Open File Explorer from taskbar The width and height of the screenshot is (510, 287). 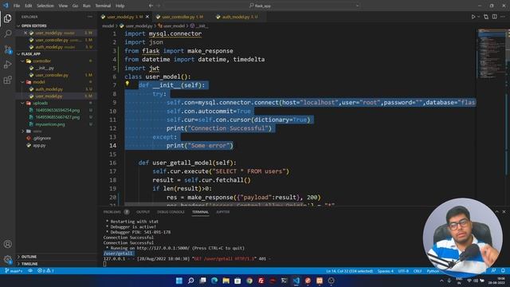[226, 281]
